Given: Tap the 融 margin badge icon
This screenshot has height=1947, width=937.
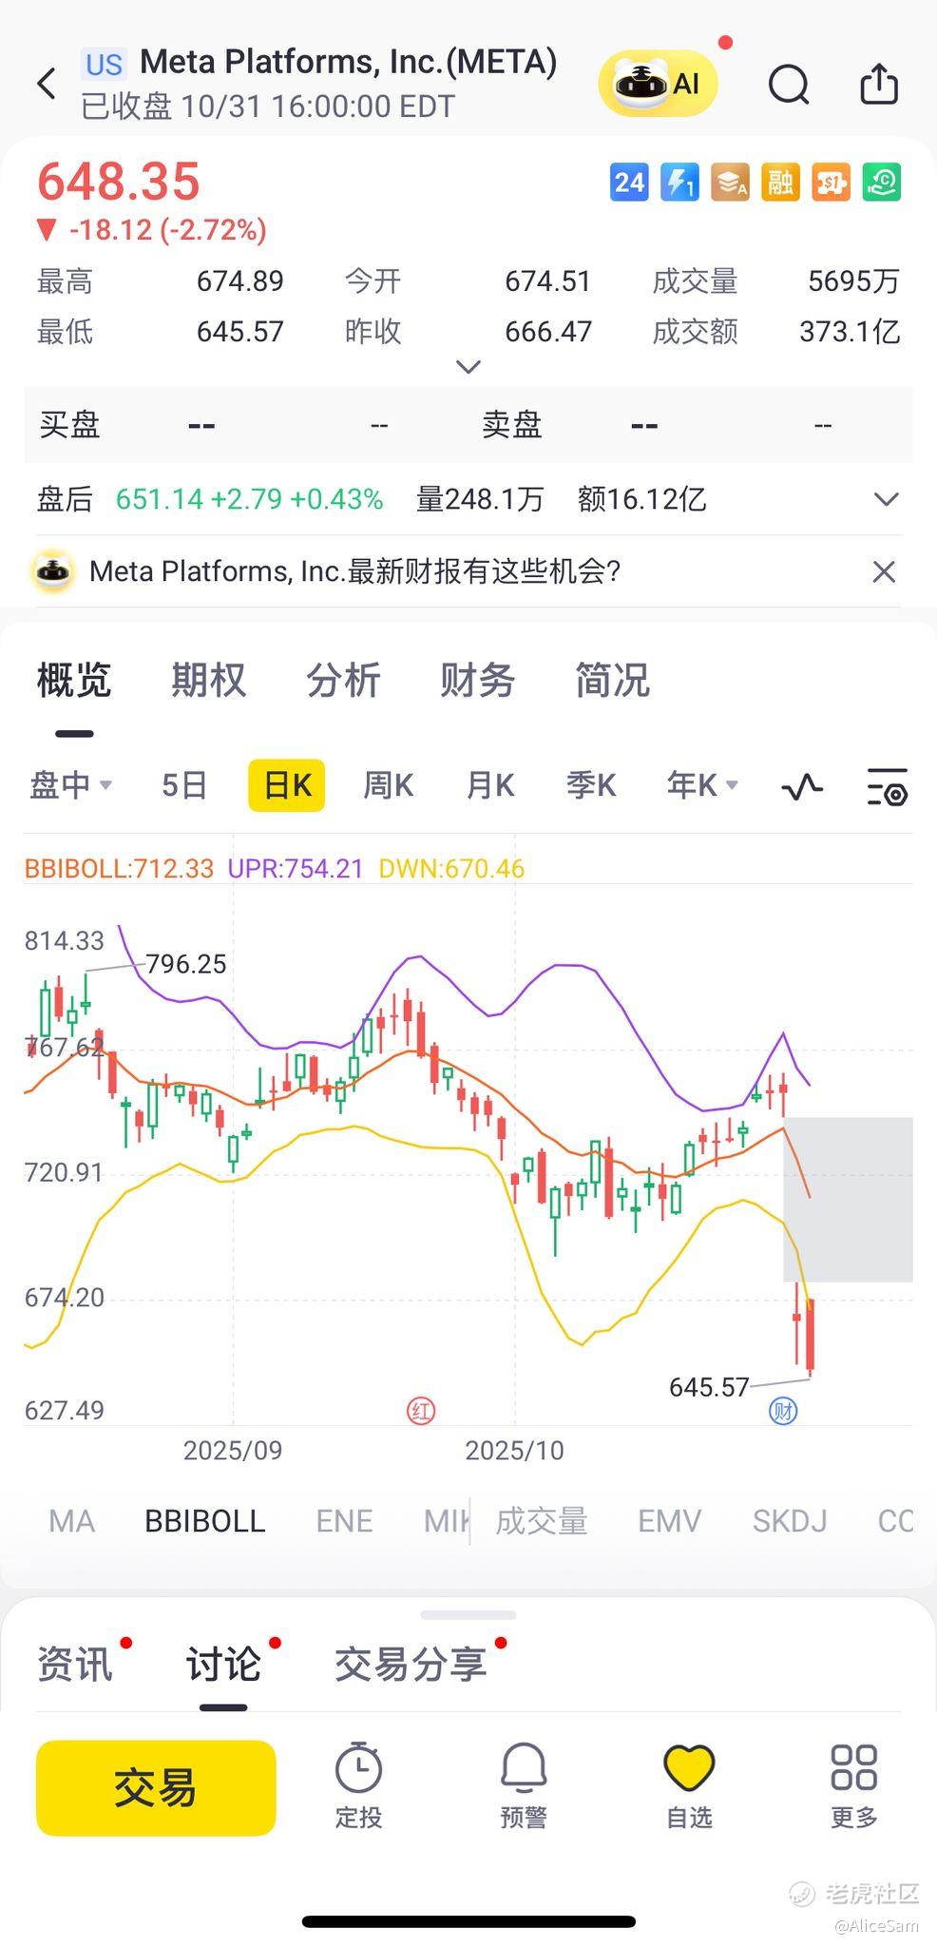Looking at the screenshot, I should [x=781, y=183].
